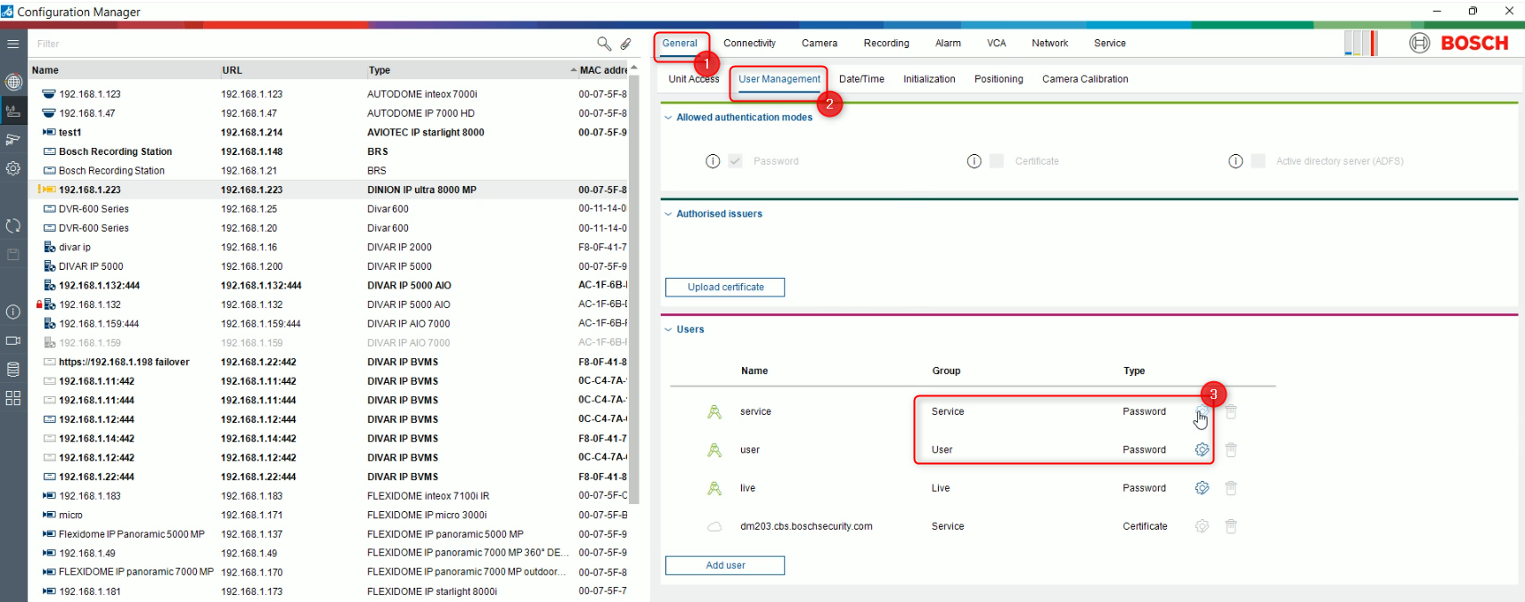This screenshot has height=602, width=1525.
Task: Delete the service account via trash icon
Action: coord(1231,411)
